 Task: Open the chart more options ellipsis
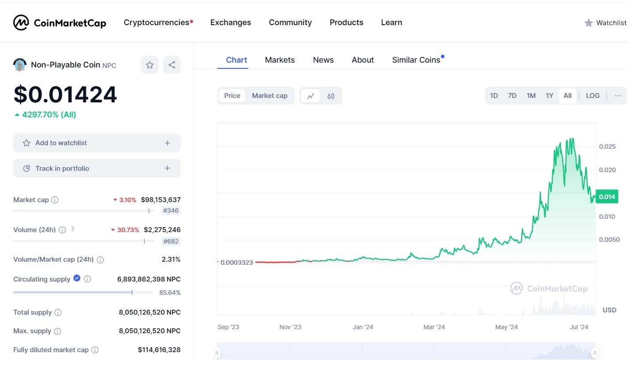tap(618, 96)
